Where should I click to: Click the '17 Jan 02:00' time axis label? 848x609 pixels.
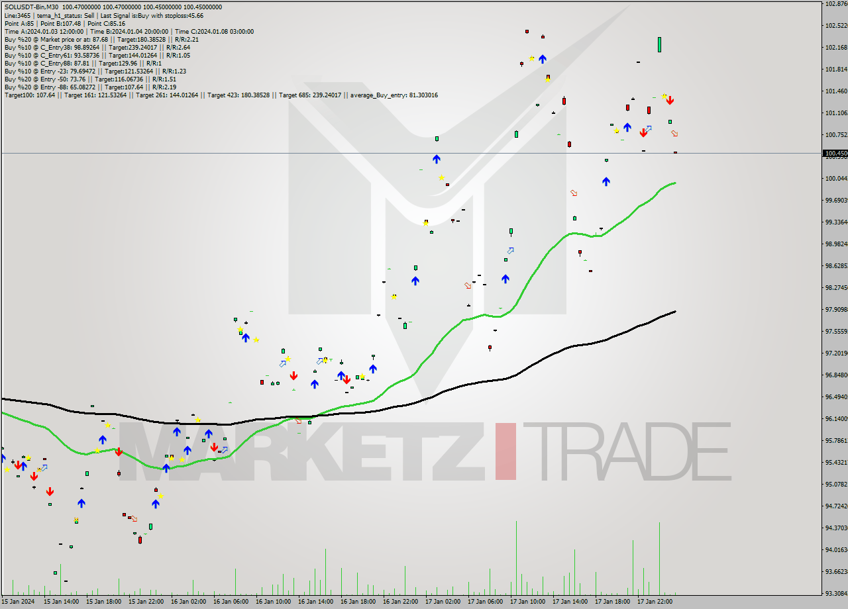tap(443, 602)
